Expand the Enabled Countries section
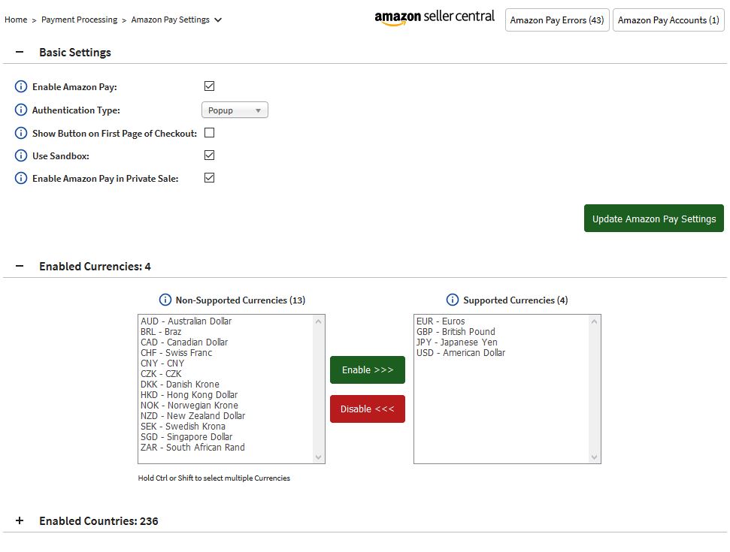This screenshot has width=730, height=552. coord(19,520)
